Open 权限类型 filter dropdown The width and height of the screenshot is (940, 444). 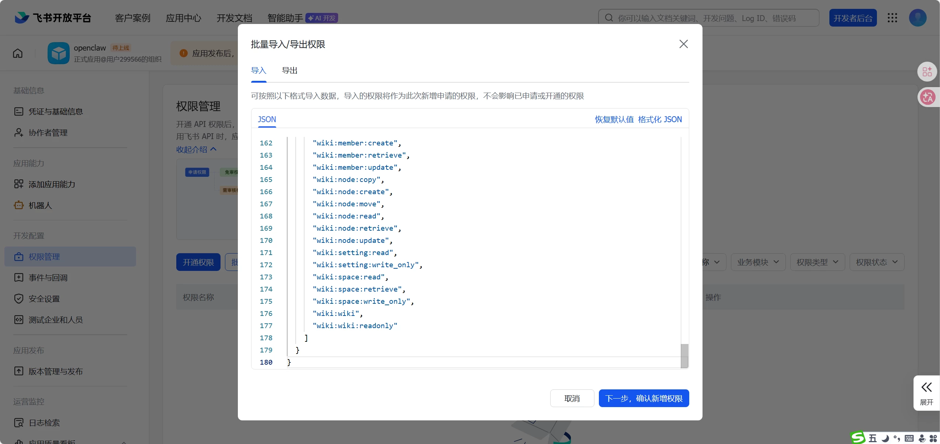[817, 262]
